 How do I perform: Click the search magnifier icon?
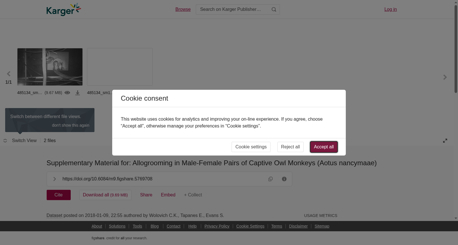pyautogui.click(x=274, y=9)
